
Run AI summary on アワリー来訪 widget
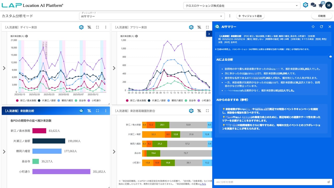pyautogui.click(x=191, y=27)
